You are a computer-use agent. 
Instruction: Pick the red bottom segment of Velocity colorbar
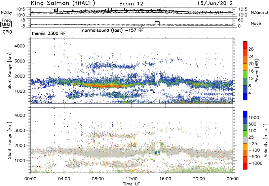245,166
